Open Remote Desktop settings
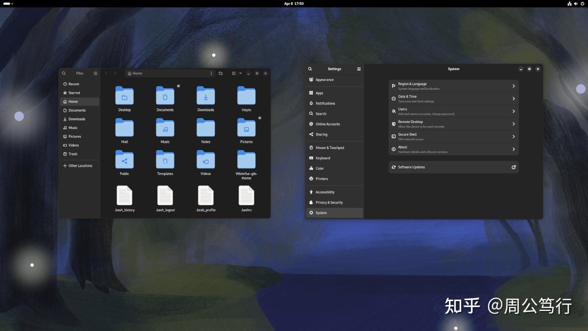Image resolution: width=588 pixels, height=331 pixels. click(453, 123)
